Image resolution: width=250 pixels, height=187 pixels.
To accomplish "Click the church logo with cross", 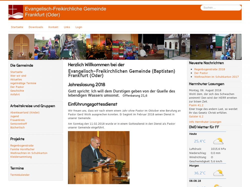I will tap(16, 12).
